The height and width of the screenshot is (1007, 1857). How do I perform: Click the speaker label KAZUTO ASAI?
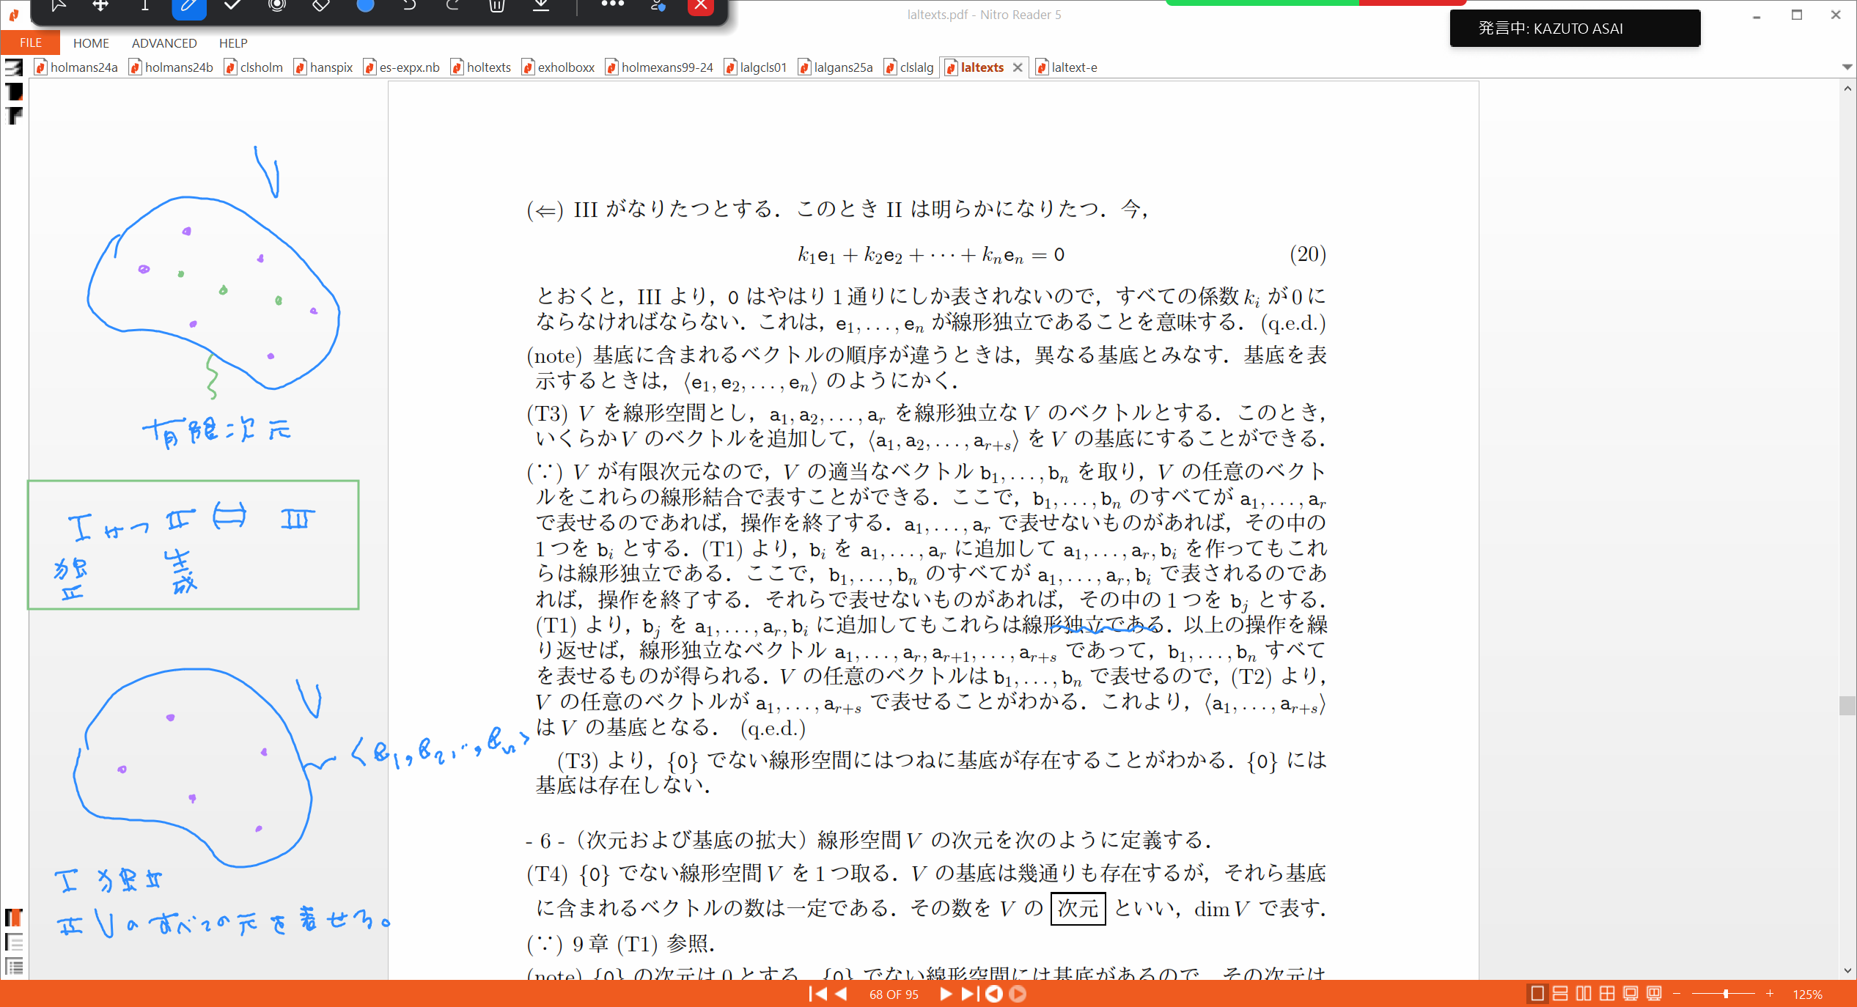point(1578,29)
